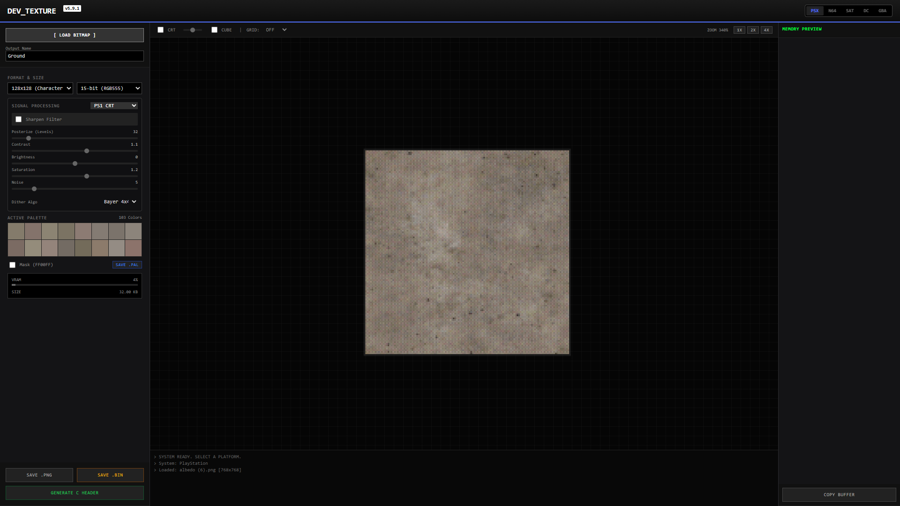Enable the Mask (FF00FF) checkbox
This screenshot has width=900, height=506.
(13, 265)
